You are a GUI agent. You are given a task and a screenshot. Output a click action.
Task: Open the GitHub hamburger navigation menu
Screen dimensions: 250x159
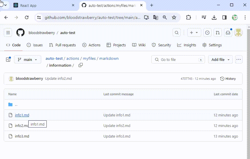pos(8,33)
